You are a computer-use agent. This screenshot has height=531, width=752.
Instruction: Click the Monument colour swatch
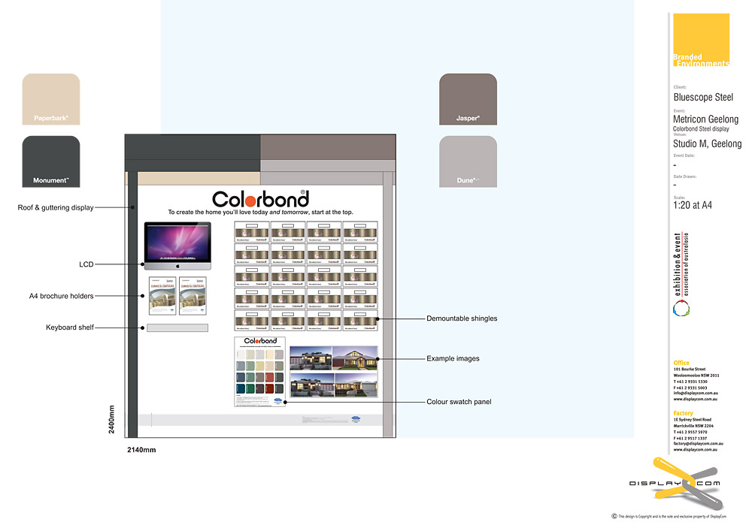coord(51,161)
